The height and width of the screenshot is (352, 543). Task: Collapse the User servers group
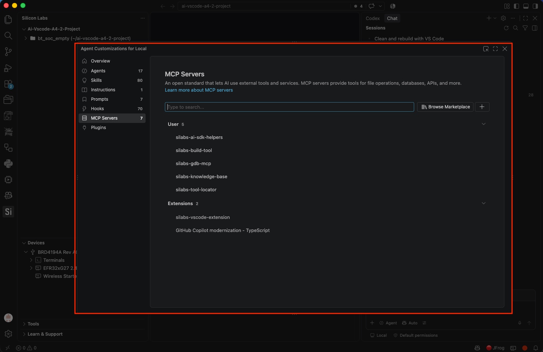[484, 124]
